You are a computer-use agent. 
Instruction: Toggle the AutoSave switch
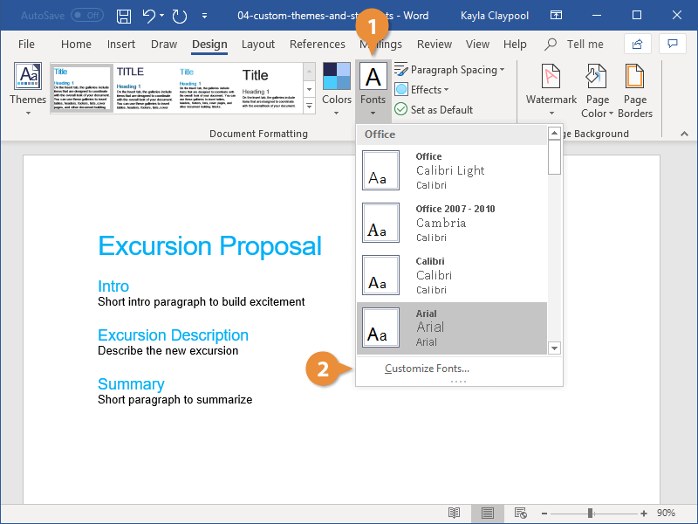[x=87, y=16]
